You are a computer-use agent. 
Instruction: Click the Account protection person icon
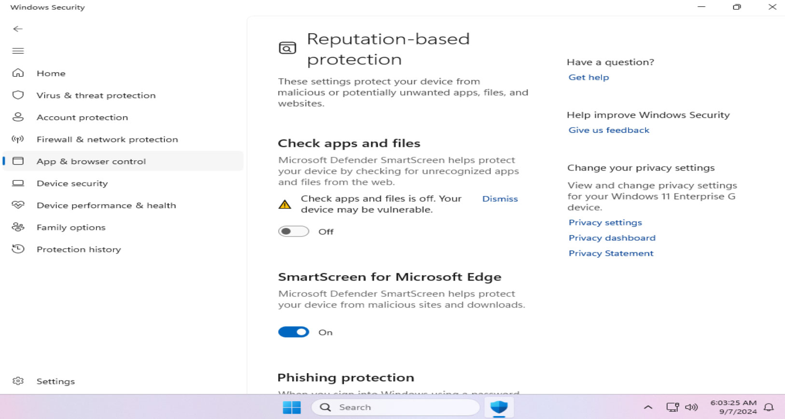[x=18, y=117]
